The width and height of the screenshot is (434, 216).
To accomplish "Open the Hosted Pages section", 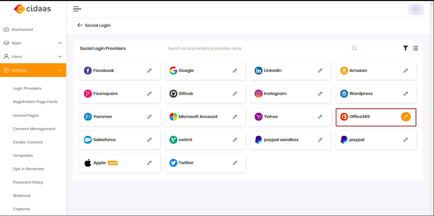I will (x=26, y=115).
